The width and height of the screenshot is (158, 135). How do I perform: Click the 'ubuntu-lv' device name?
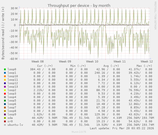(15, 125)
